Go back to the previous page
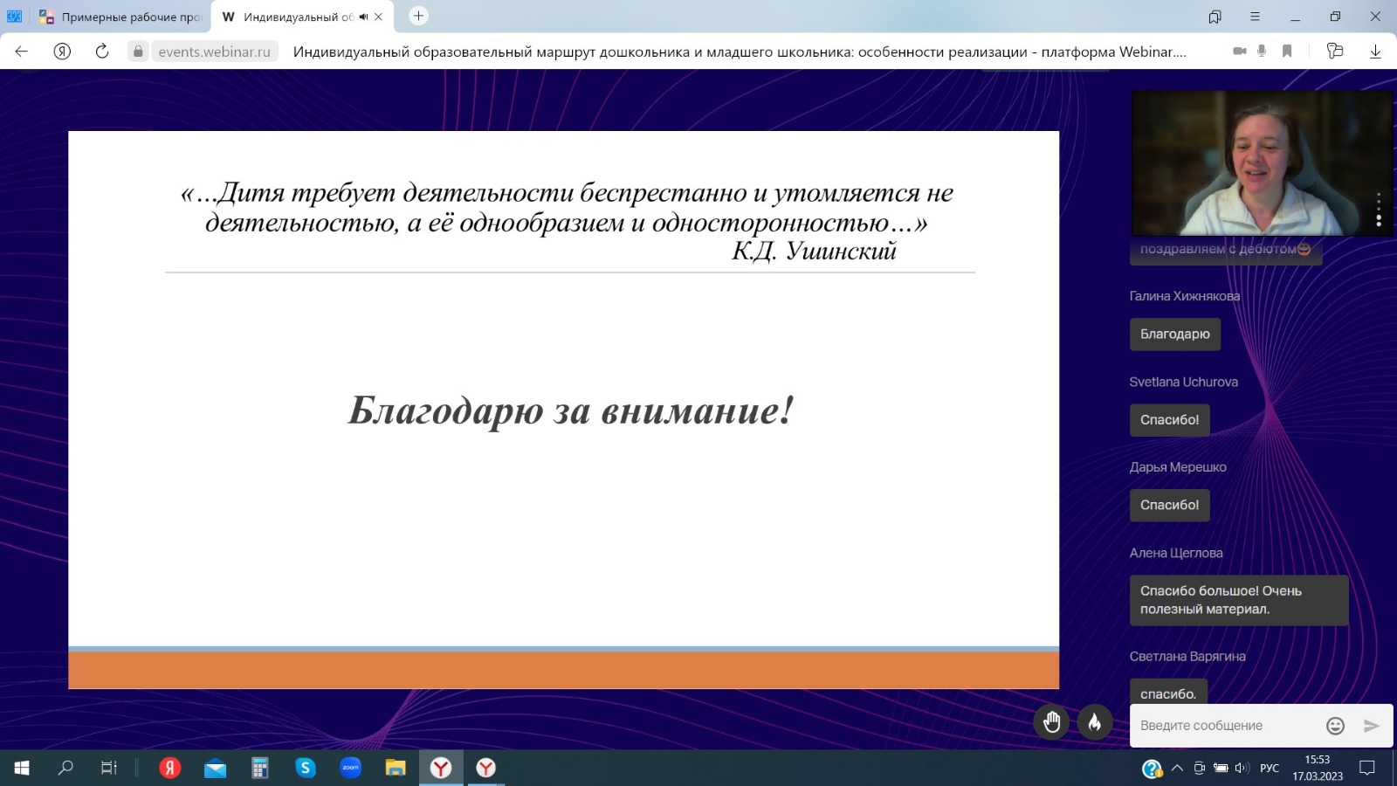This screenshot has width=1397, height=786. point(22,52)
